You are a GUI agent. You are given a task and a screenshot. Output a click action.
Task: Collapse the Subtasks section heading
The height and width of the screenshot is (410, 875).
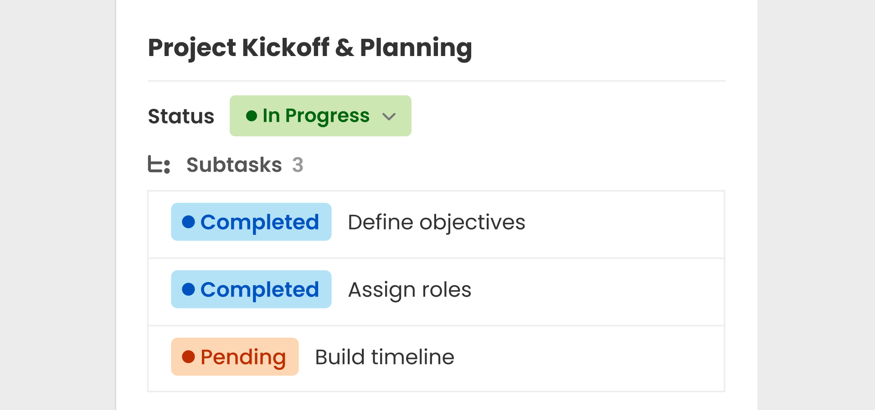tap(234, 164)
